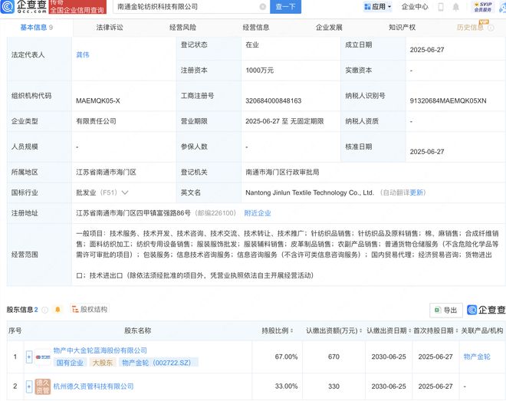Sort by 首次持股日期 column header
506x401 pixels.
[435, 330]
